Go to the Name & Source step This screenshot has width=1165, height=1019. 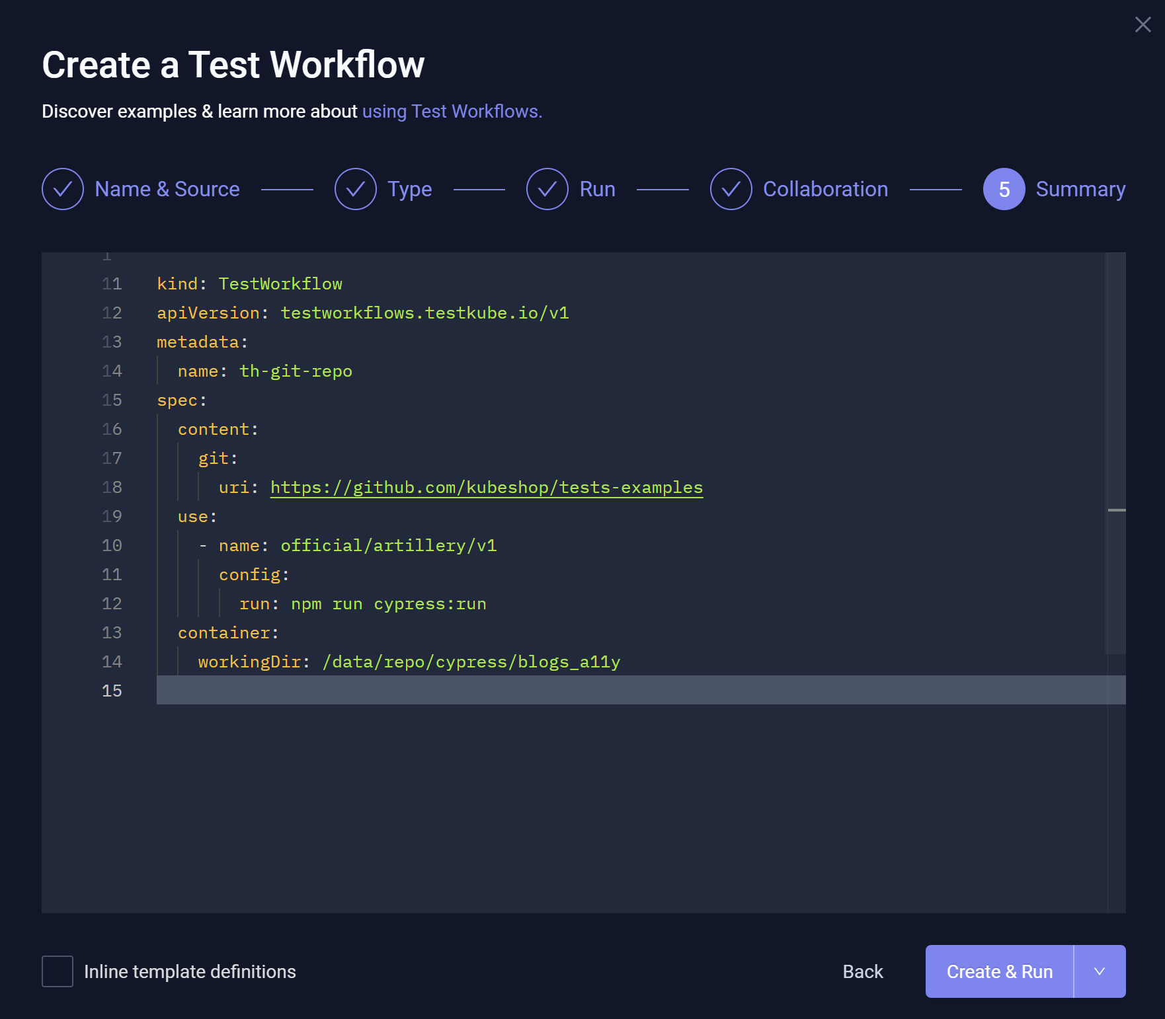coord(167,189)
